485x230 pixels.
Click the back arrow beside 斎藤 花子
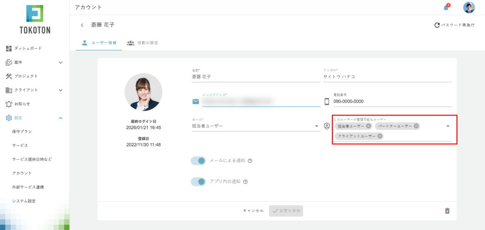[x=82, y=25]
